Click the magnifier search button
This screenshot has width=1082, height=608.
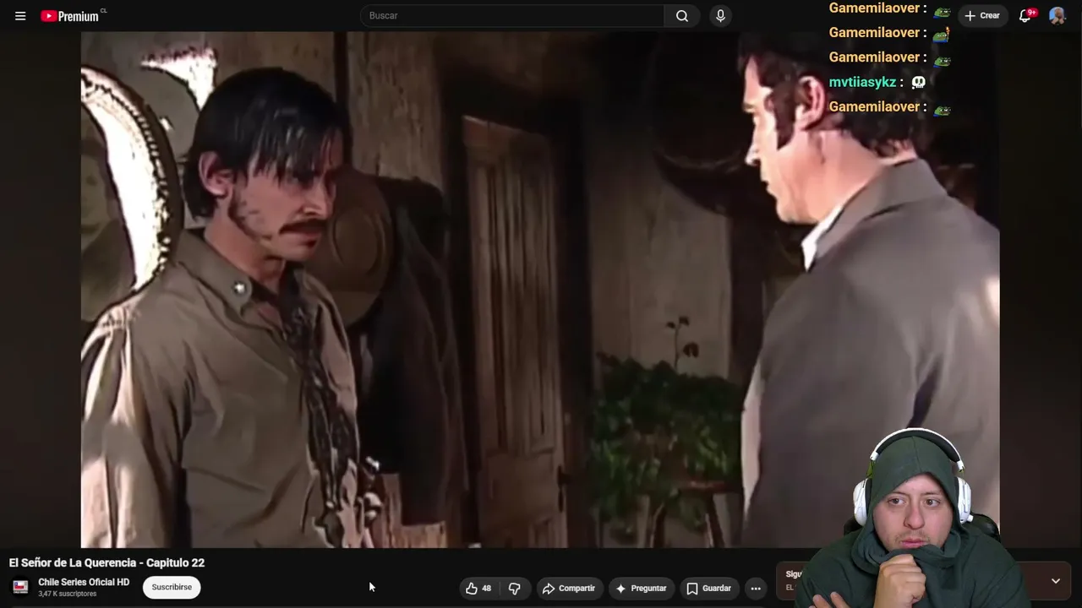point(682,15)
